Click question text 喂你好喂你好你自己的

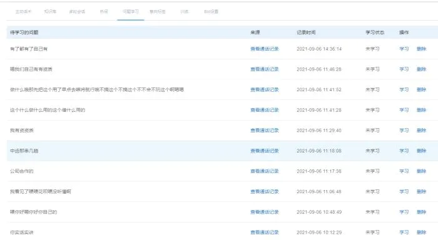(34, 212)
